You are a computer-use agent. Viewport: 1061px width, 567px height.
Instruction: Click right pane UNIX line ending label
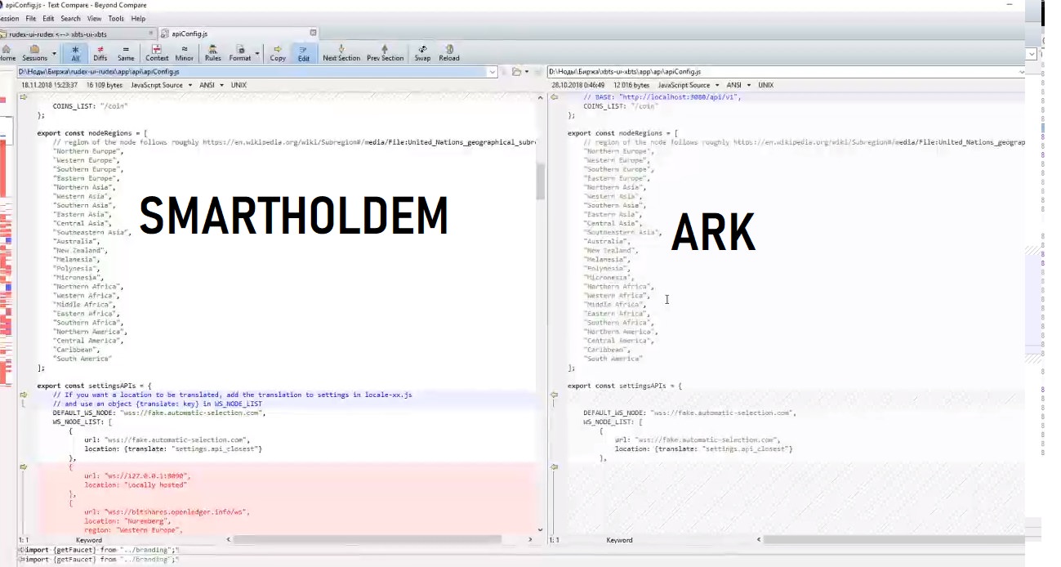765,85
